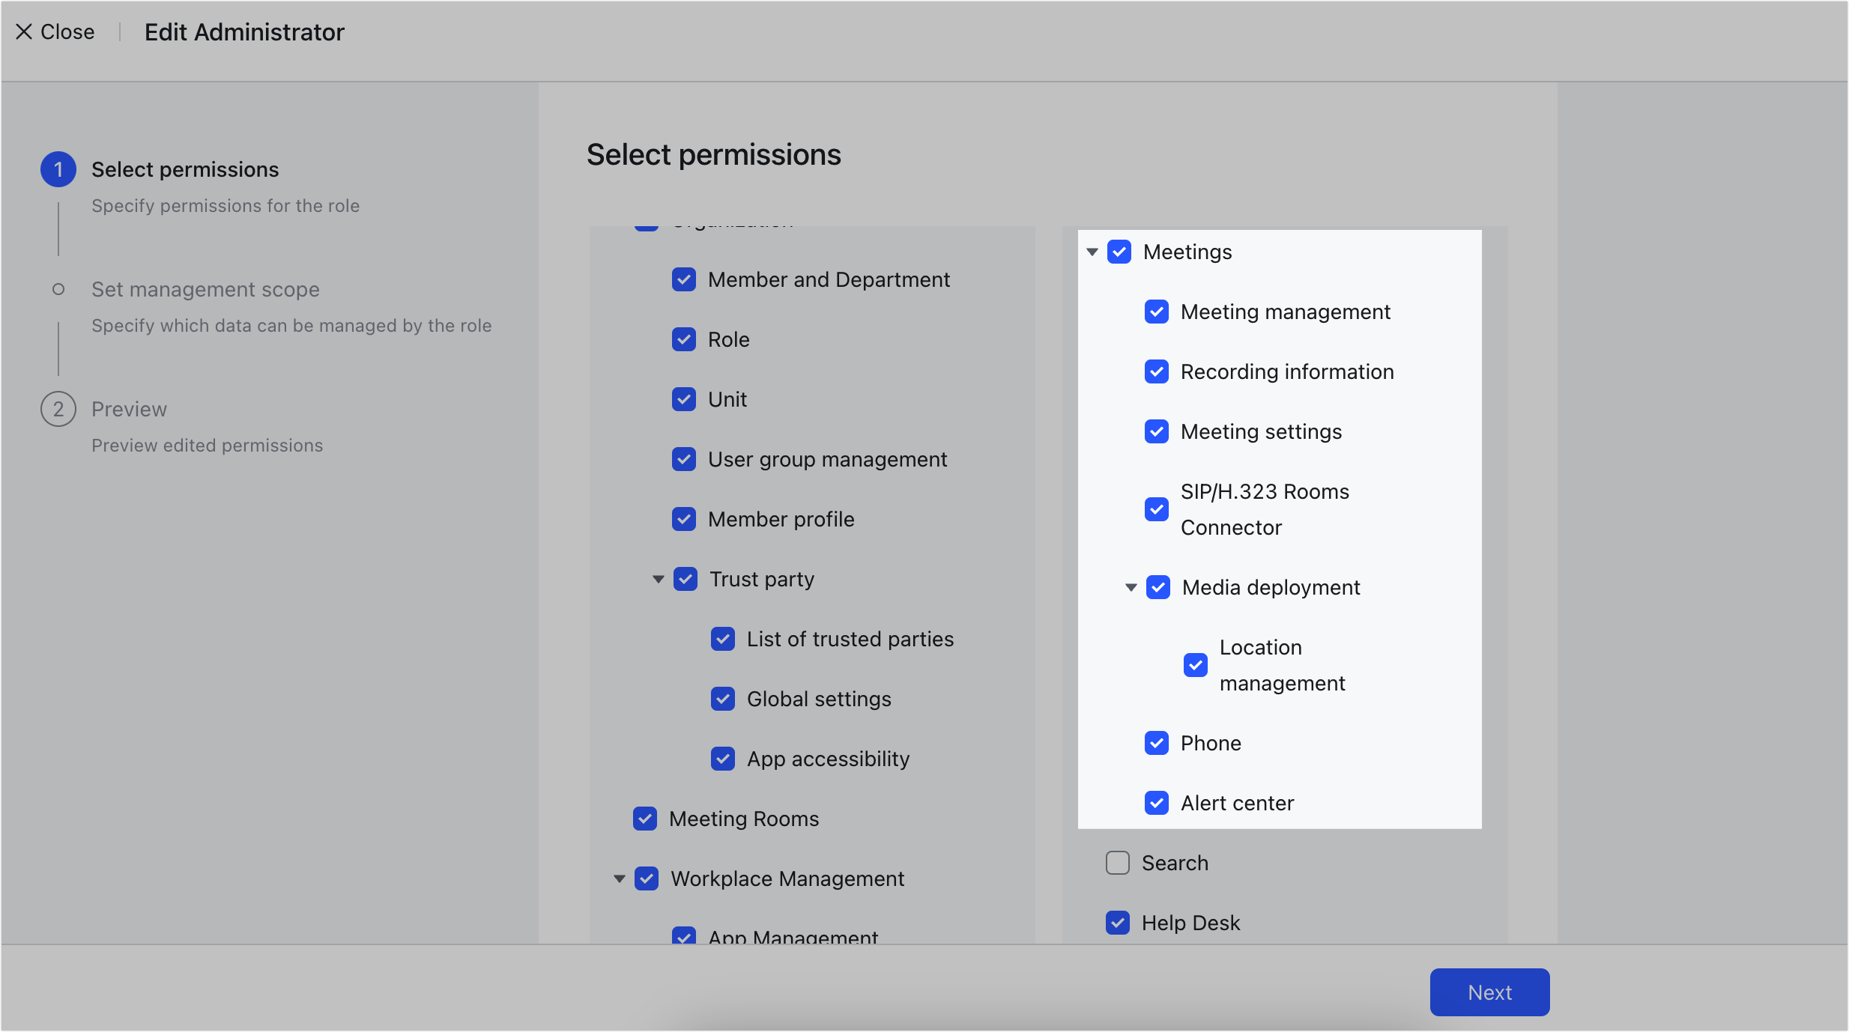Click the Next button
The width and height of the screenshot is (1849, 1032).
click(1489, 992)
